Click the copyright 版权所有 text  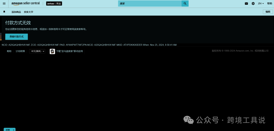[x=240, y=51]
